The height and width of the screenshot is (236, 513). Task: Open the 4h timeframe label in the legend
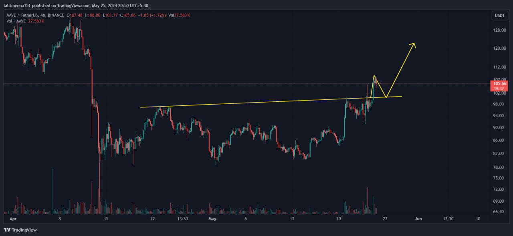(x=42, y=15)
